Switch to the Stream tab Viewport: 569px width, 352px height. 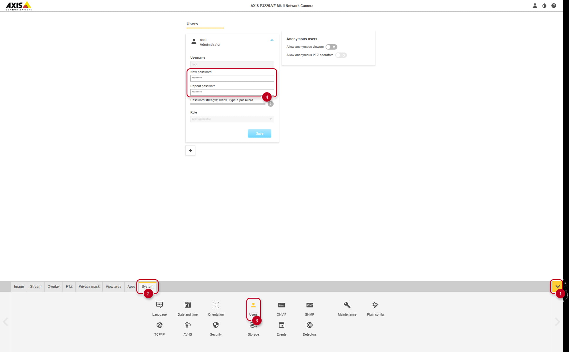coord(35,287)
